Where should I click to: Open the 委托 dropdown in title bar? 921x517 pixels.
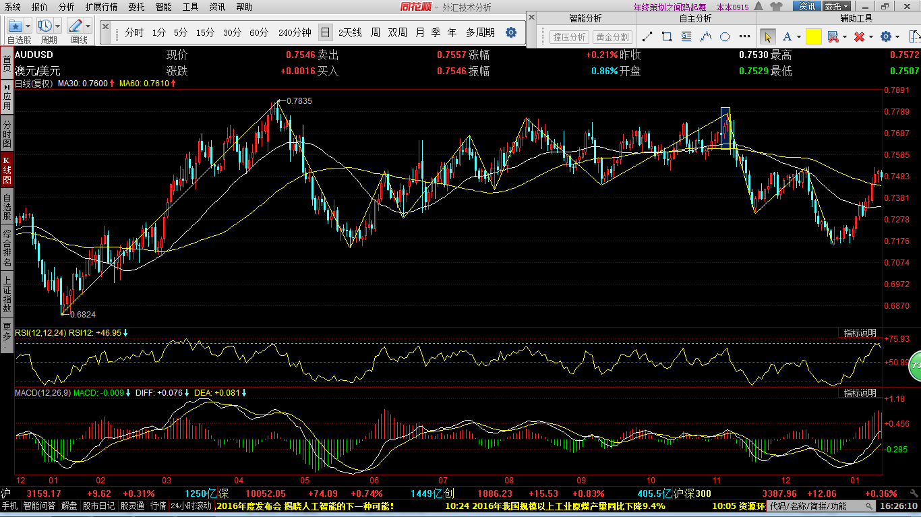[x=837, y=7]
